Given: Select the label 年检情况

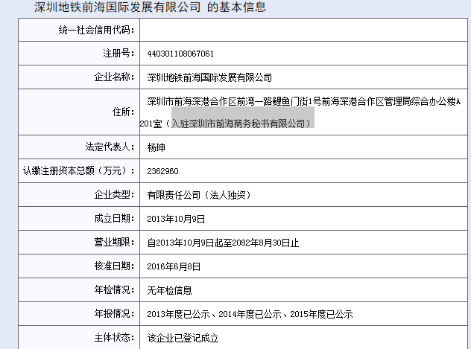Looking at the screenshot, I should coord(114,289).
